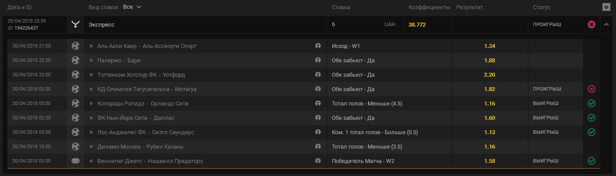
Task: Click the Коэффициенты column header
Action: coord(429,7)
